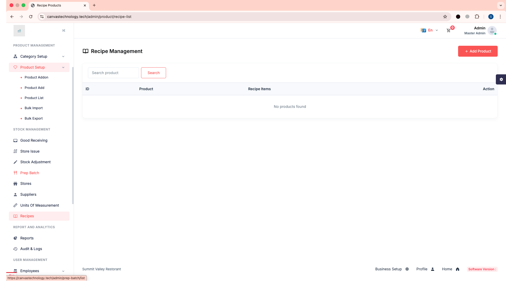Go to the Product List submenu item

[34, 98]
